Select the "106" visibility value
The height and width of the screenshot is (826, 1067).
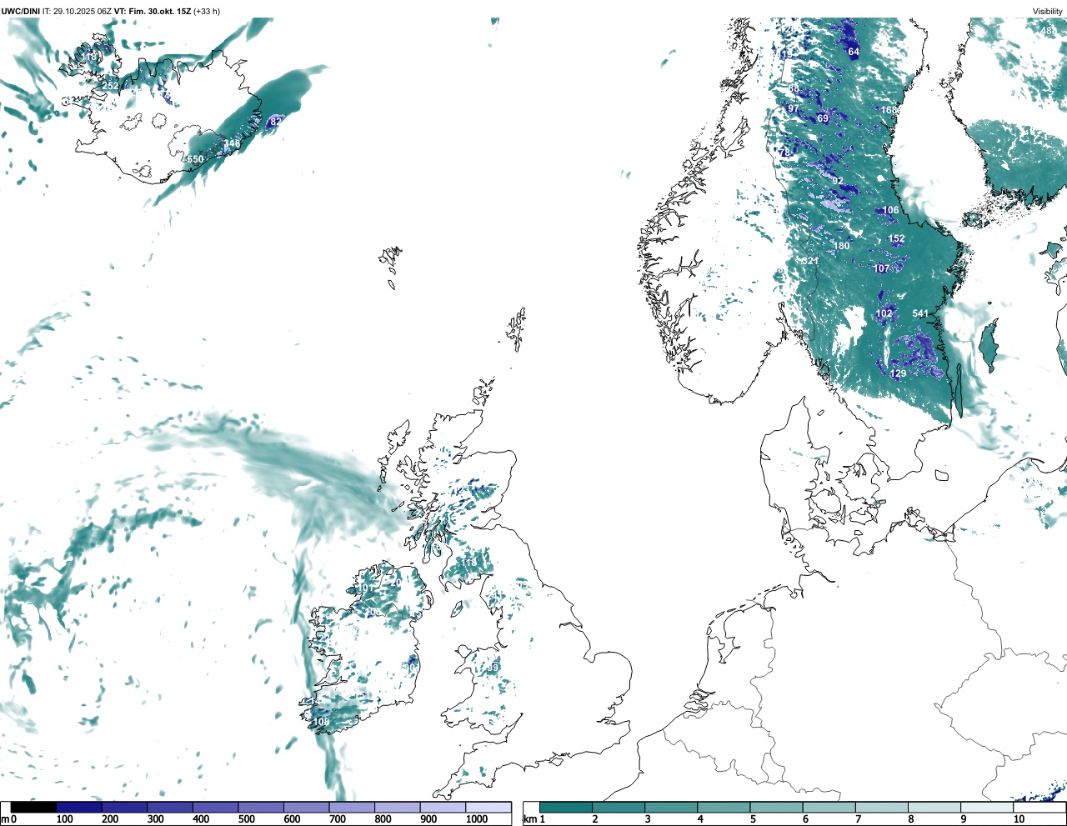click(891, 210)
